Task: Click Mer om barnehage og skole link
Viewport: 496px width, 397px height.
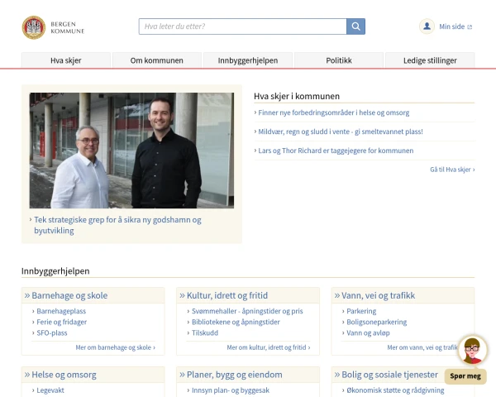Action: (x=114, y=347)
